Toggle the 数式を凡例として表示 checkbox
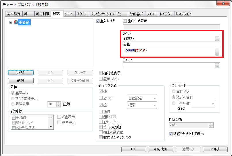 pos(170,133)
